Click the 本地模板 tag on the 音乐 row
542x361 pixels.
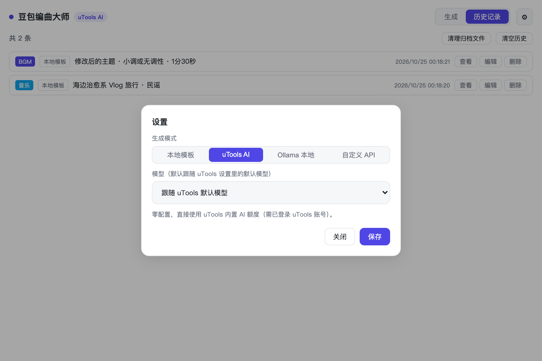53,85
